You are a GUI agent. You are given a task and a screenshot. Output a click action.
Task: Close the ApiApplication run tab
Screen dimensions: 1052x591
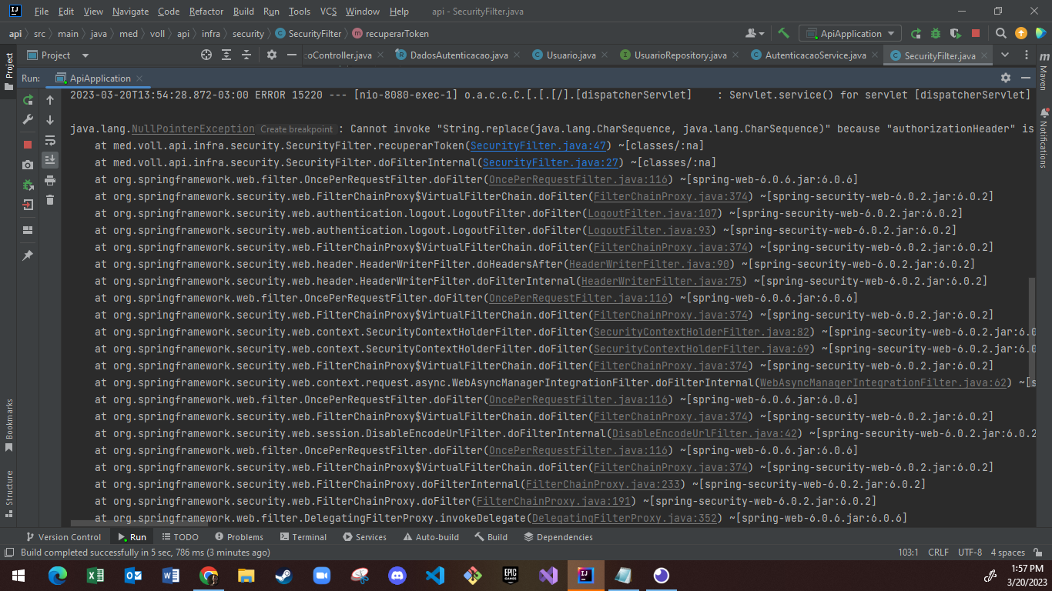pyautogui.click(x=139, y=78)
